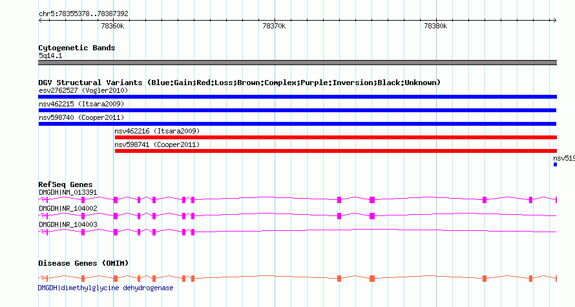Click the Disease Genes (OMIM) track title
This screenshot has height=307, width=575.
pyautogui.click(x=83, y=263)
